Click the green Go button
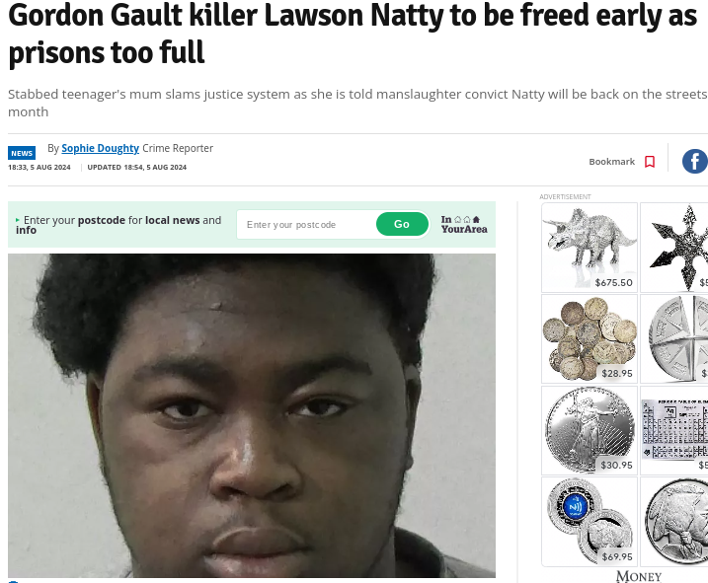This screenshot has height=583, width=708. click(402, 224)
